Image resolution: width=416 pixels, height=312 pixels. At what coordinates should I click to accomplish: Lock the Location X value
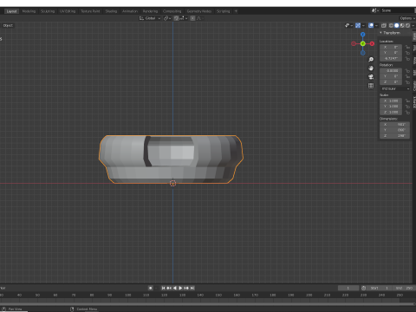click(x=407, y=47)
